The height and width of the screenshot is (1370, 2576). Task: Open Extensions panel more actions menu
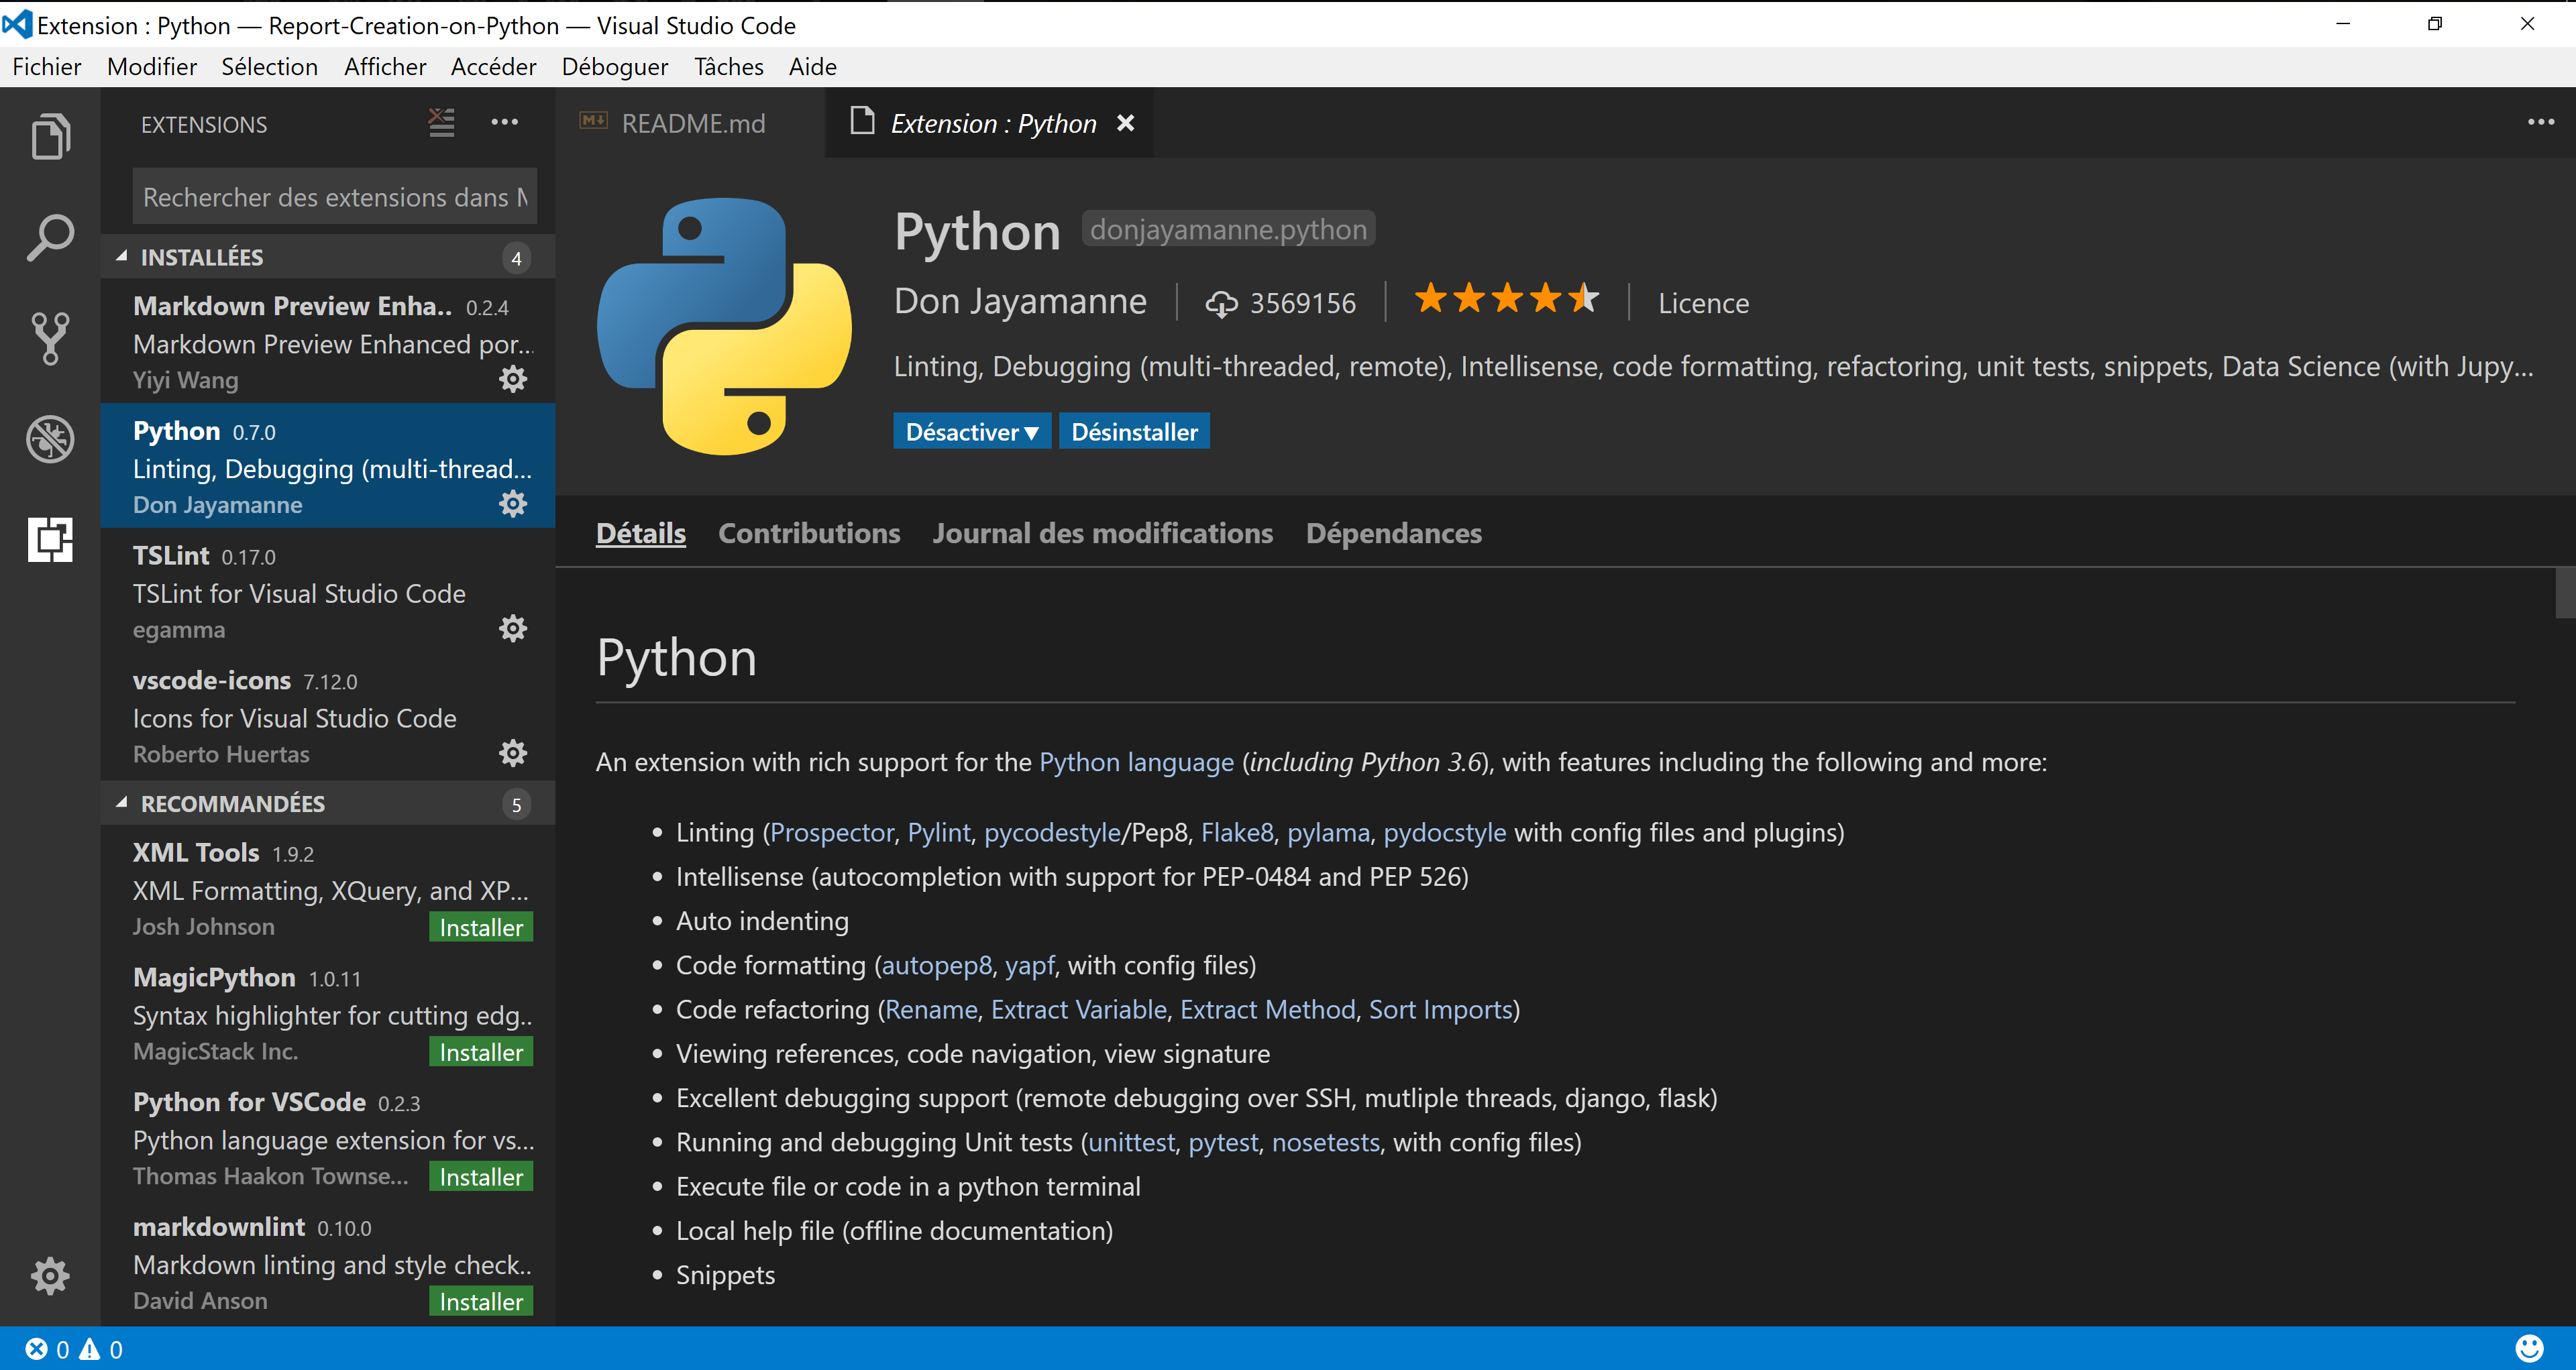tap(505, 123)
